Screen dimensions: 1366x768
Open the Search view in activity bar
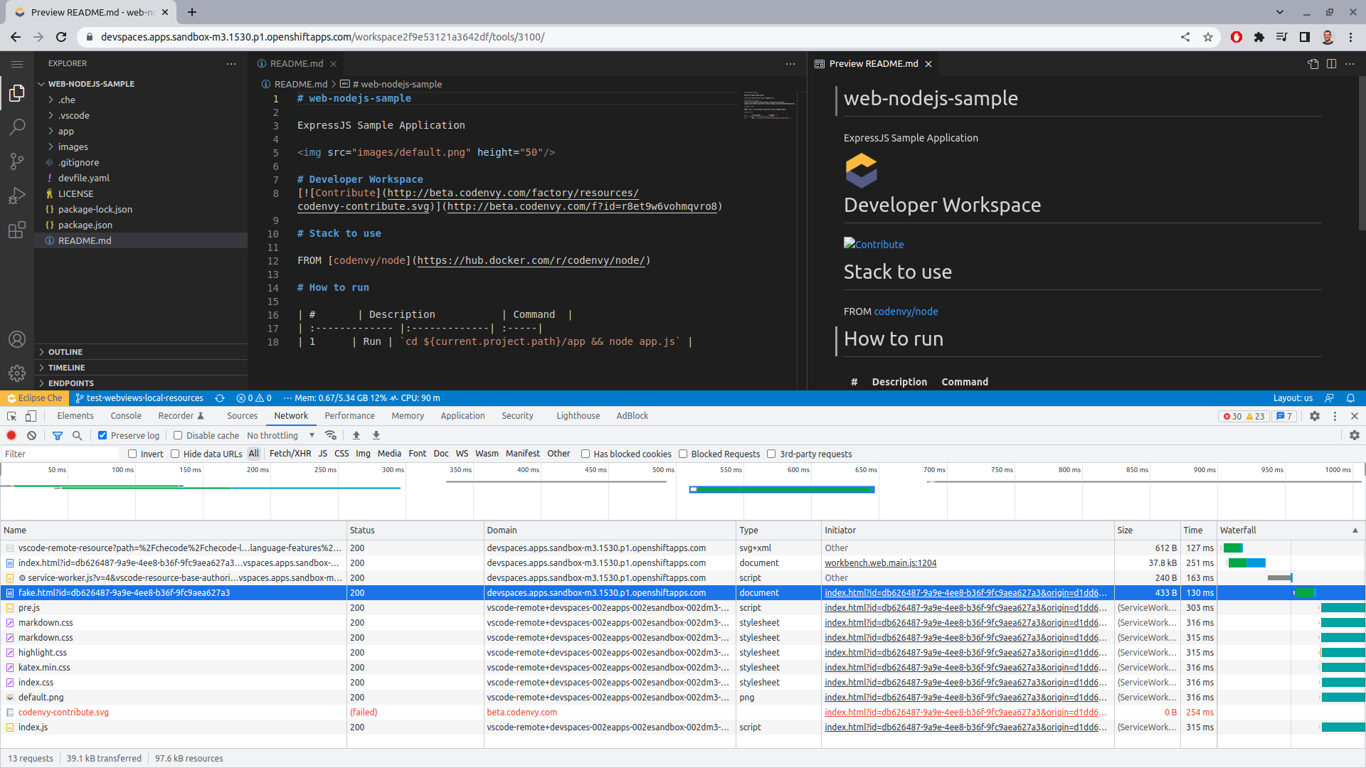point(17,127)
